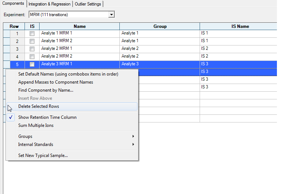The image size is (300, 194).
Task: Check the IS checkbox for row 1
Action: coord(32,33)
